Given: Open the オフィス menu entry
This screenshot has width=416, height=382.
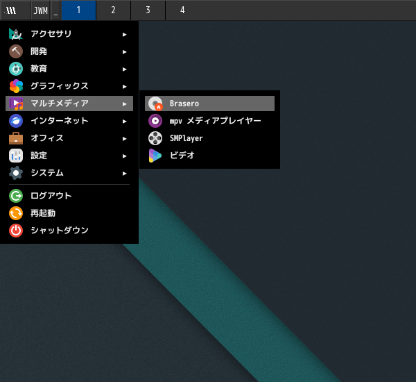Looking at the screenshot, I should tap(69, 138).
